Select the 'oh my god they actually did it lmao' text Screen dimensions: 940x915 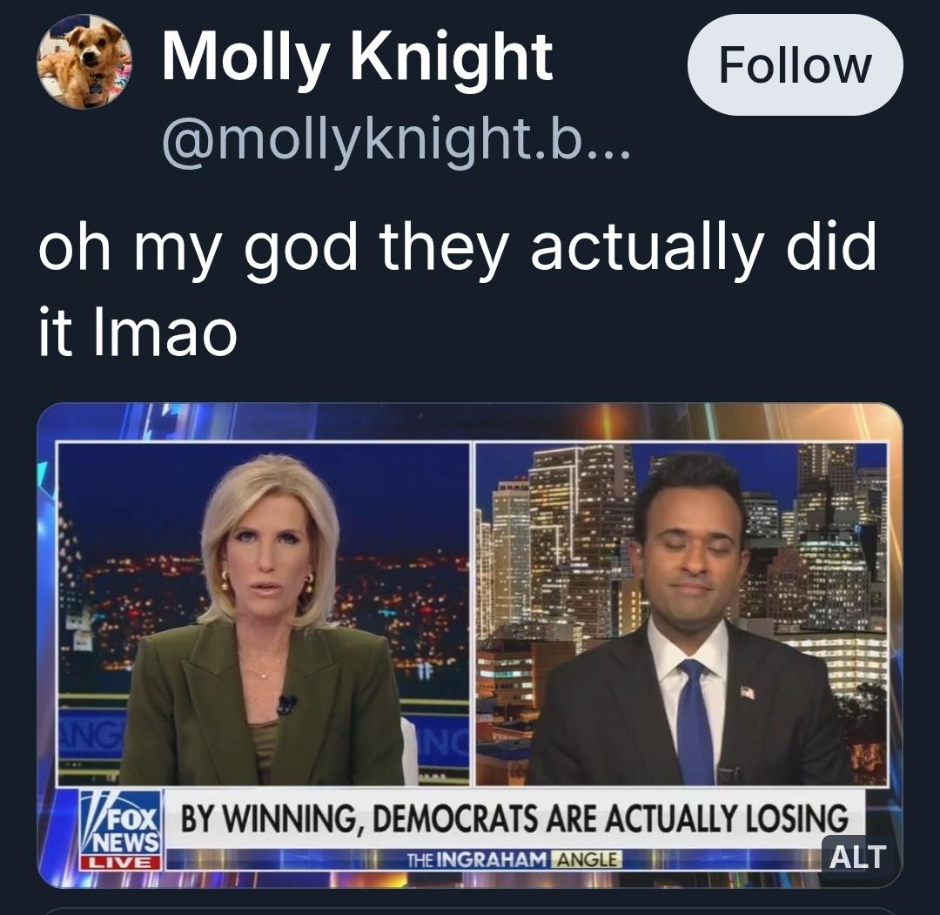457,288
